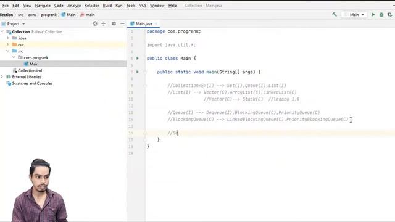Click the locate/select opened file icon
Viewport: 395px width, 222px height.
(94, 23)
